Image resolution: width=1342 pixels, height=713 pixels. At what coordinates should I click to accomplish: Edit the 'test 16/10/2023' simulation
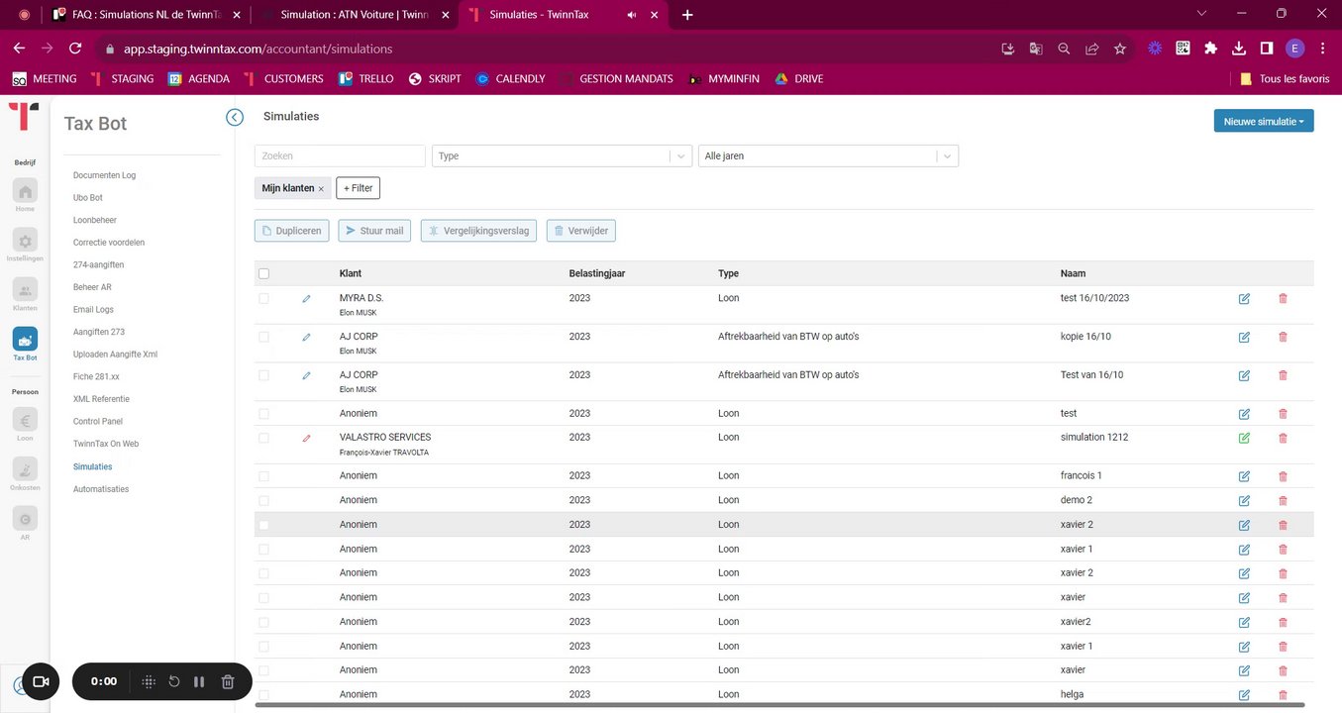1244,298
